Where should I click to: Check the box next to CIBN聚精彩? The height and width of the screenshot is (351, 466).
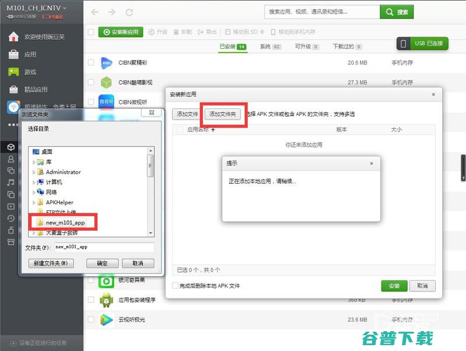(91, 61)
